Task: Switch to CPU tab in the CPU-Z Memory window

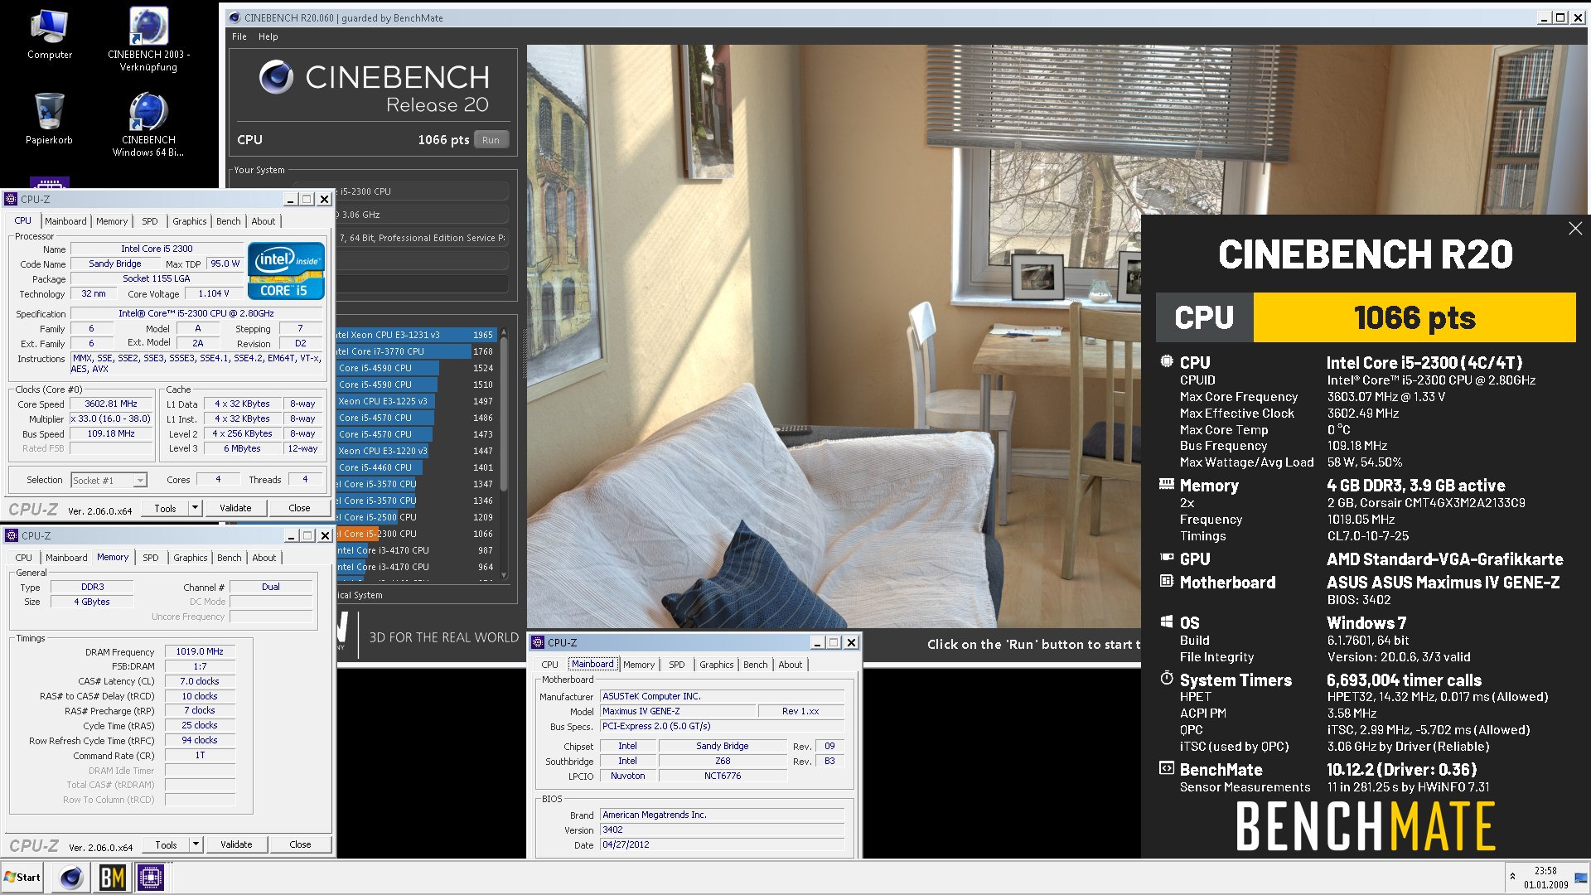Action: click(24, 558)
